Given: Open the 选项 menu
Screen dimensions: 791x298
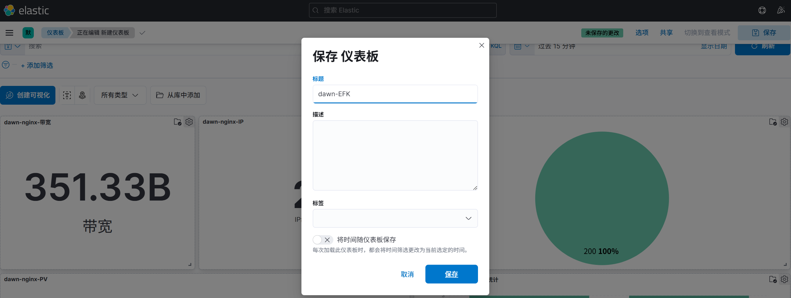Looking at the screenshot, I should (x=642, y=33).
